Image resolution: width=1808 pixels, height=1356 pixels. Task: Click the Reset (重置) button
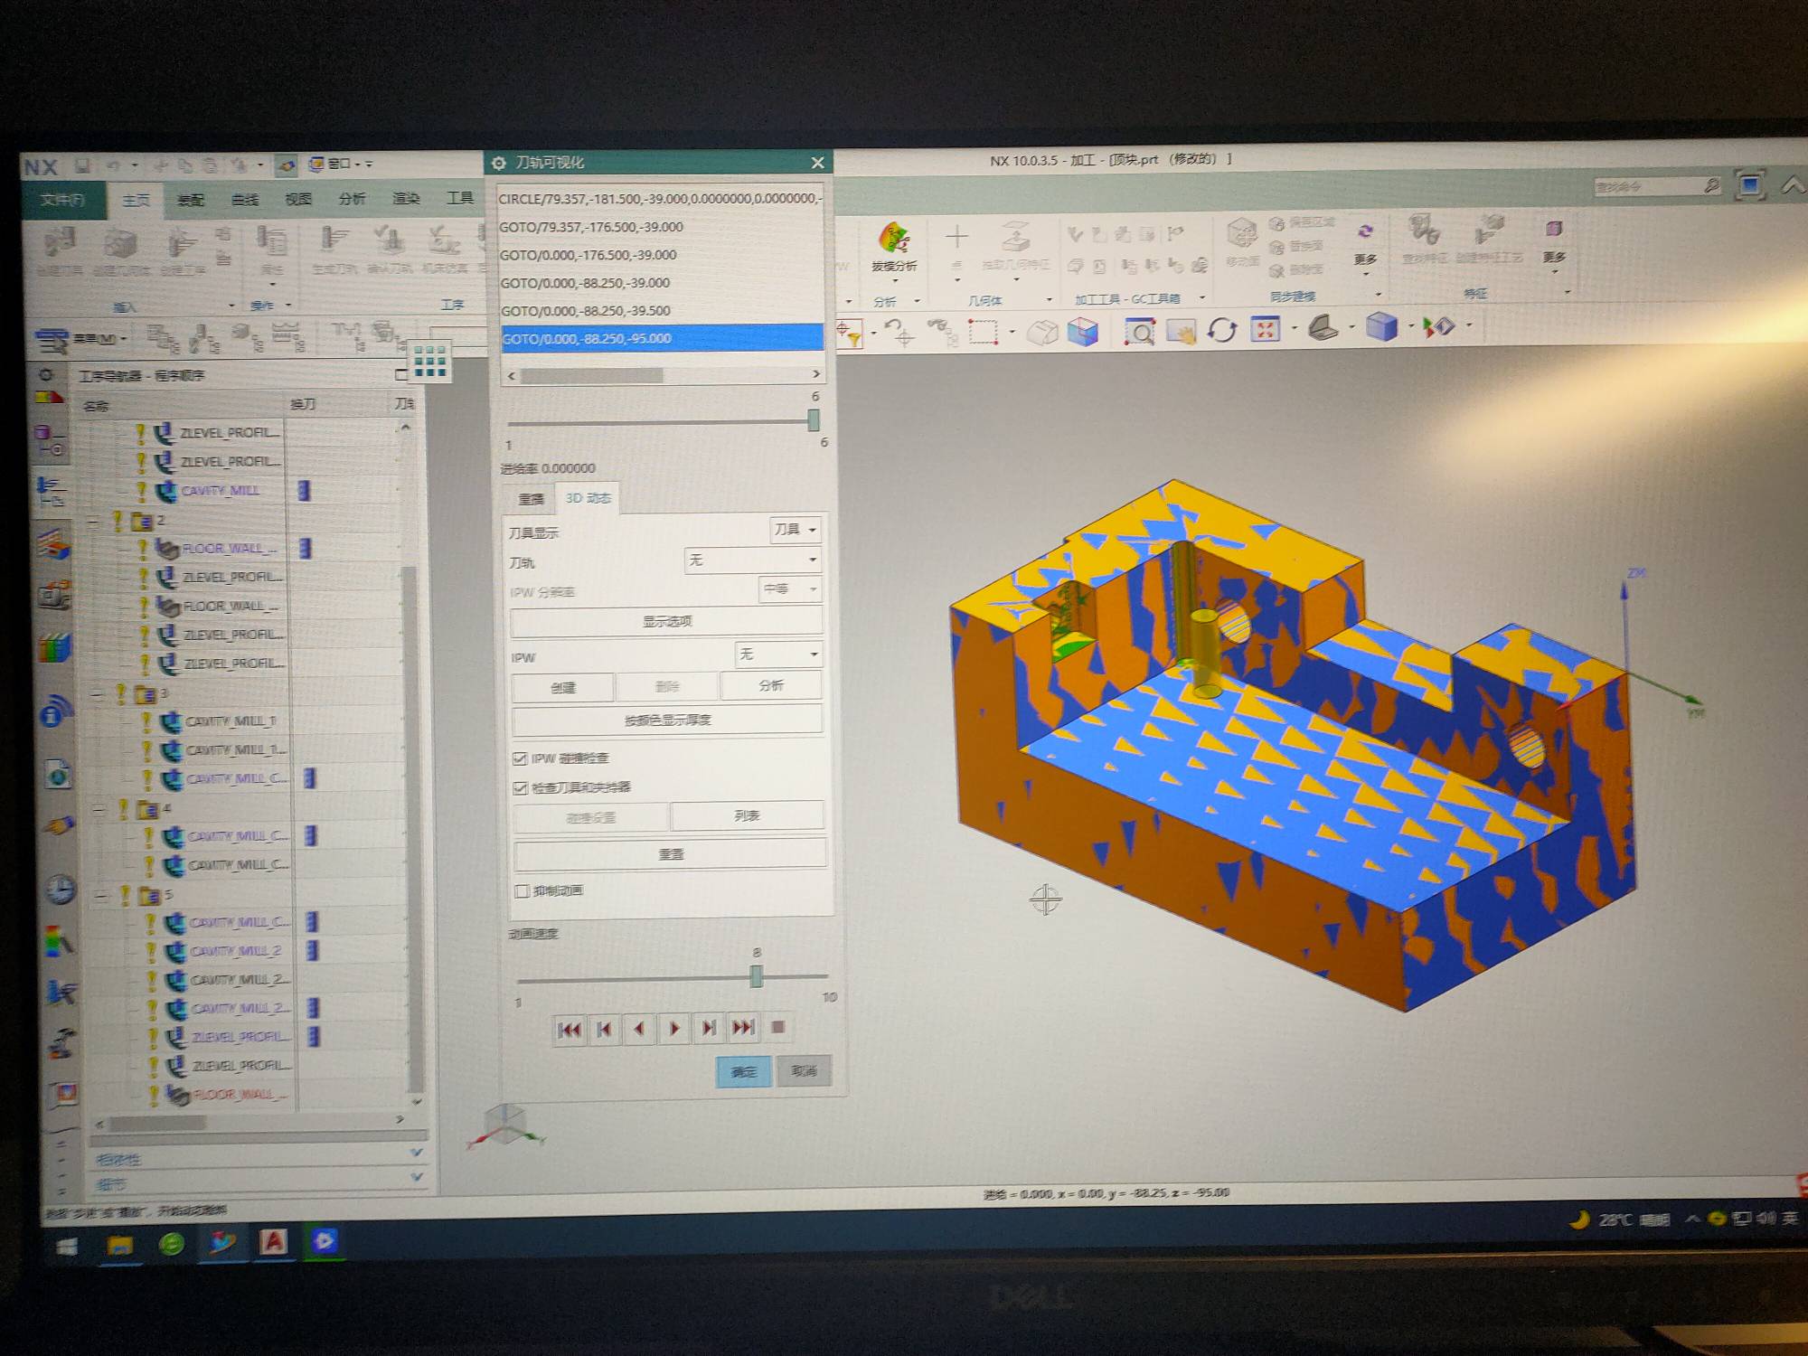point(671,854)
